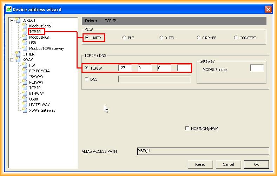Click the first IP address octet field

coord(125,68)
